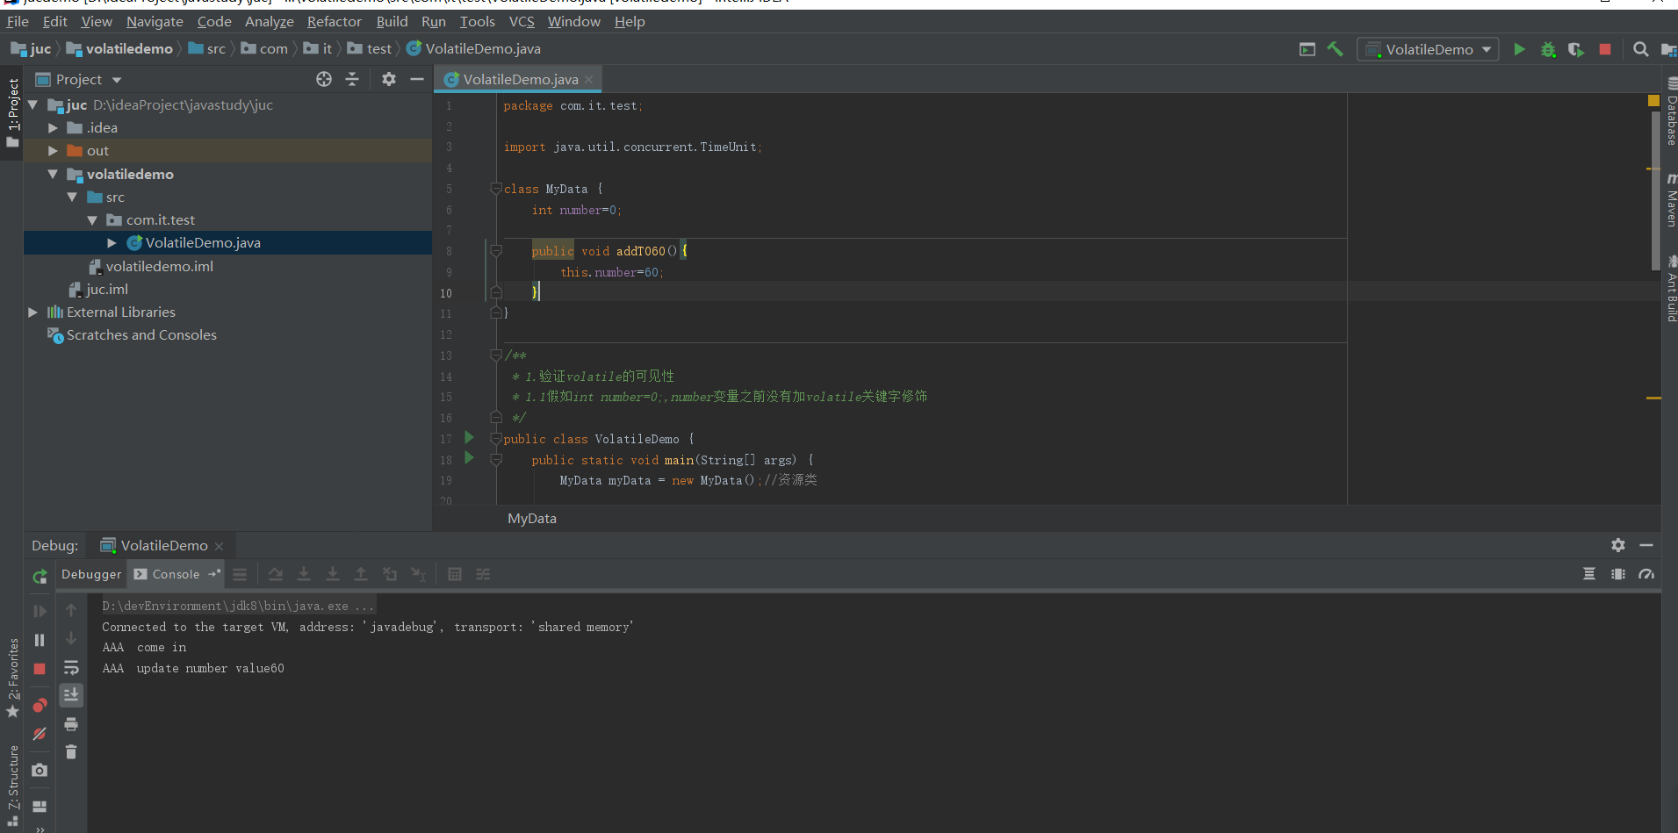This screenshot has width=1678, height=833.
Task: Hide the Project tool window
Action: (417, 79)
